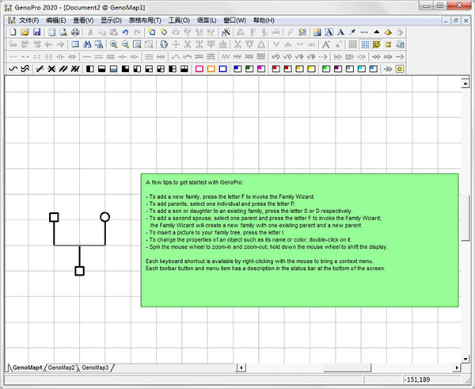The width and height of the screenshot is (475, 389).
Task: Click the Family Wizard wand icon
Action: click(x=226, y=32)
